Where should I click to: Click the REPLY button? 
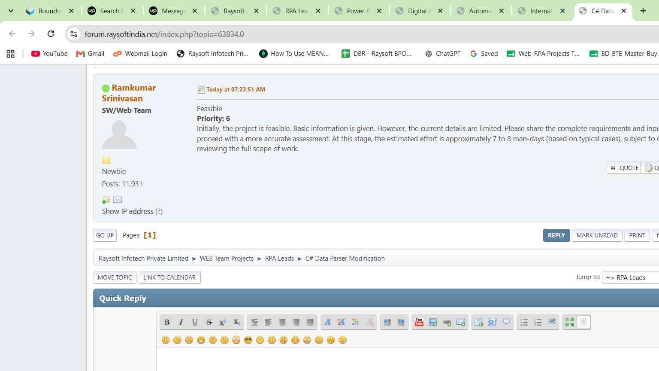556,235
